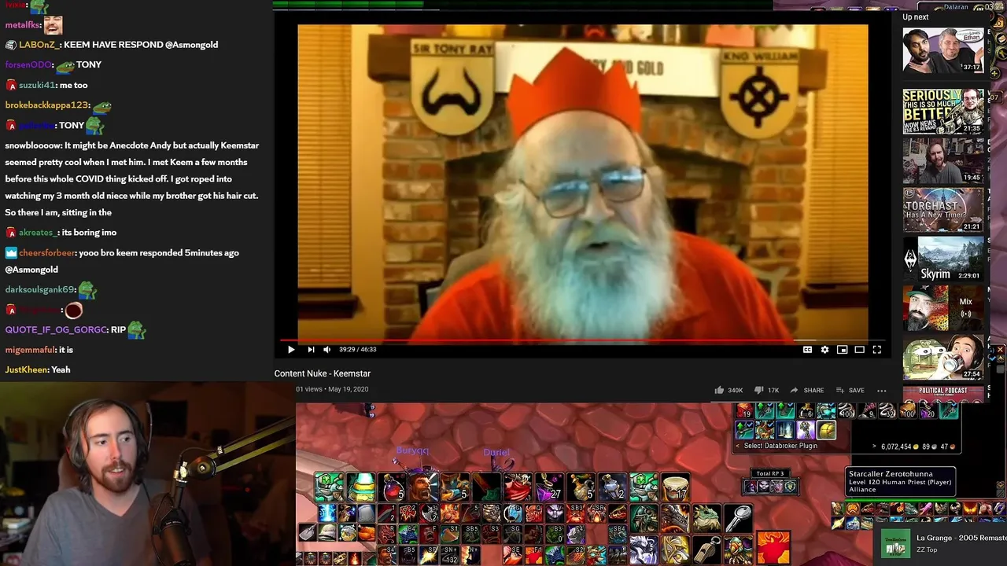The height and width of the screenshot is (566, 1007).
Task: Open the Skyrim 2:29:01 video
Action: pos(942,259)
